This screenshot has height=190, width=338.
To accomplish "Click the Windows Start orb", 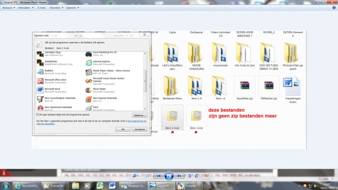I will click(x=6, y=186).
